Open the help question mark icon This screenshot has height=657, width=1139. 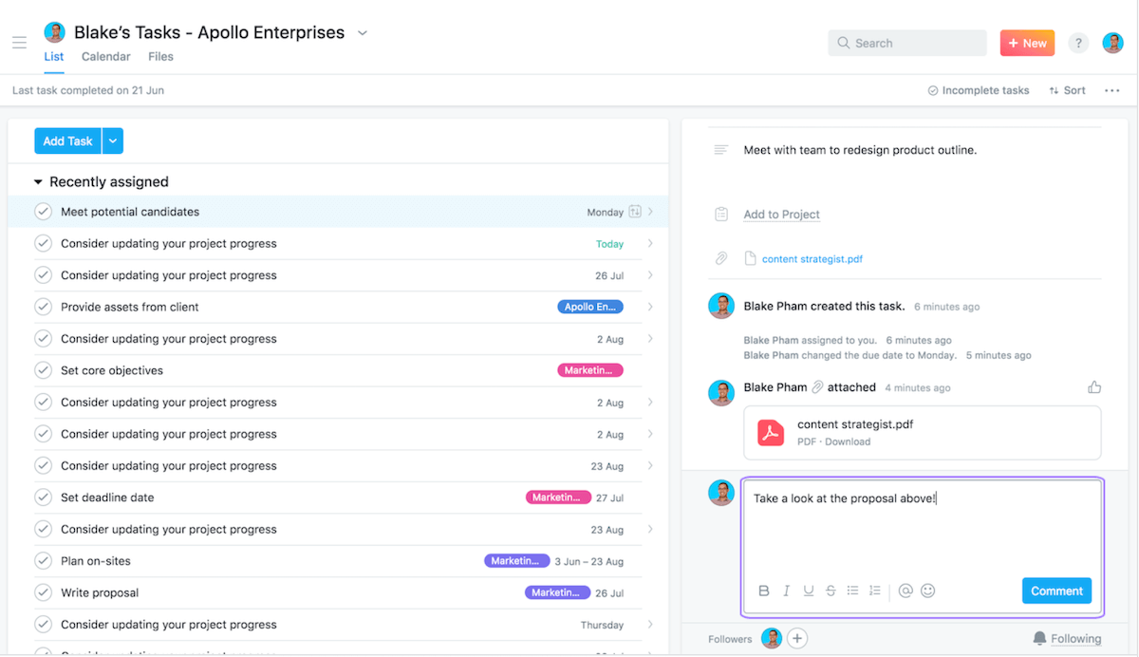click(1078, 43)
